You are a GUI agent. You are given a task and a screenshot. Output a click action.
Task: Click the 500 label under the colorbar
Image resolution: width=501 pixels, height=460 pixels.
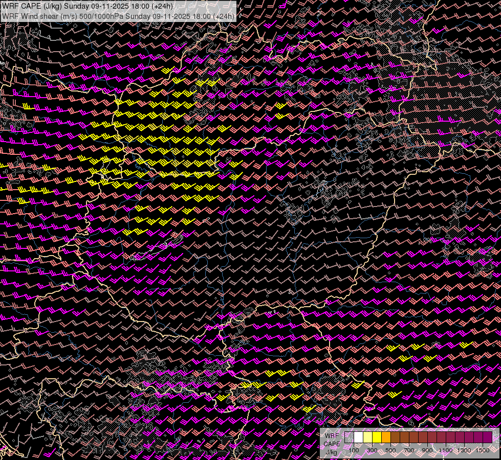390,450
